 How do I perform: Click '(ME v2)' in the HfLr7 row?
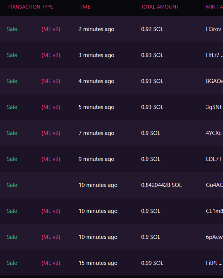pos(51,55)
